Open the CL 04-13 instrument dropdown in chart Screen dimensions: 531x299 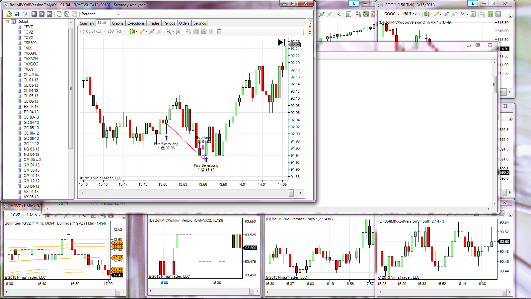click(95, 31)
